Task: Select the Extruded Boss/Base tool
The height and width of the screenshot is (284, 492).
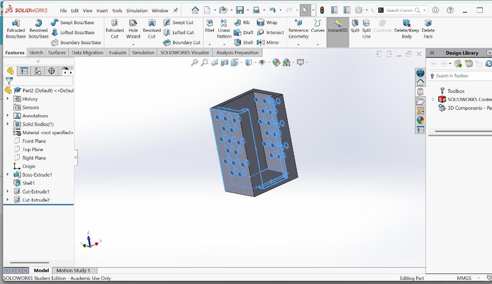Action: [15, 29]
